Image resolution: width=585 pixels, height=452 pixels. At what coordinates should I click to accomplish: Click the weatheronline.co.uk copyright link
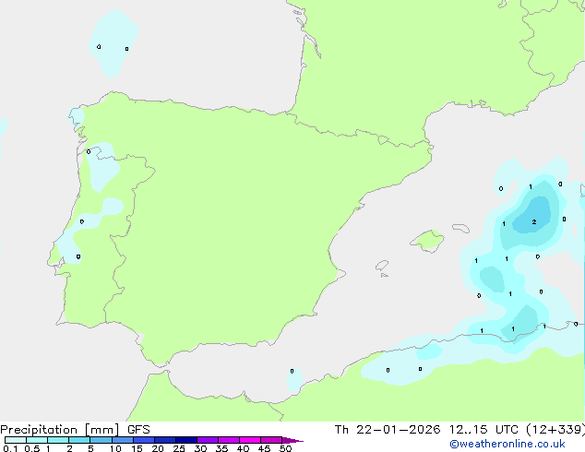point(507,444)
